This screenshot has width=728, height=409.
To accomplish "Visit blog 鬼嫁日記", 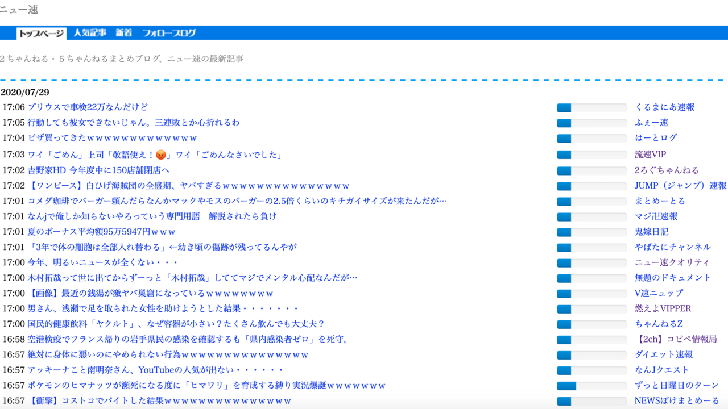I will pos(652,232).
